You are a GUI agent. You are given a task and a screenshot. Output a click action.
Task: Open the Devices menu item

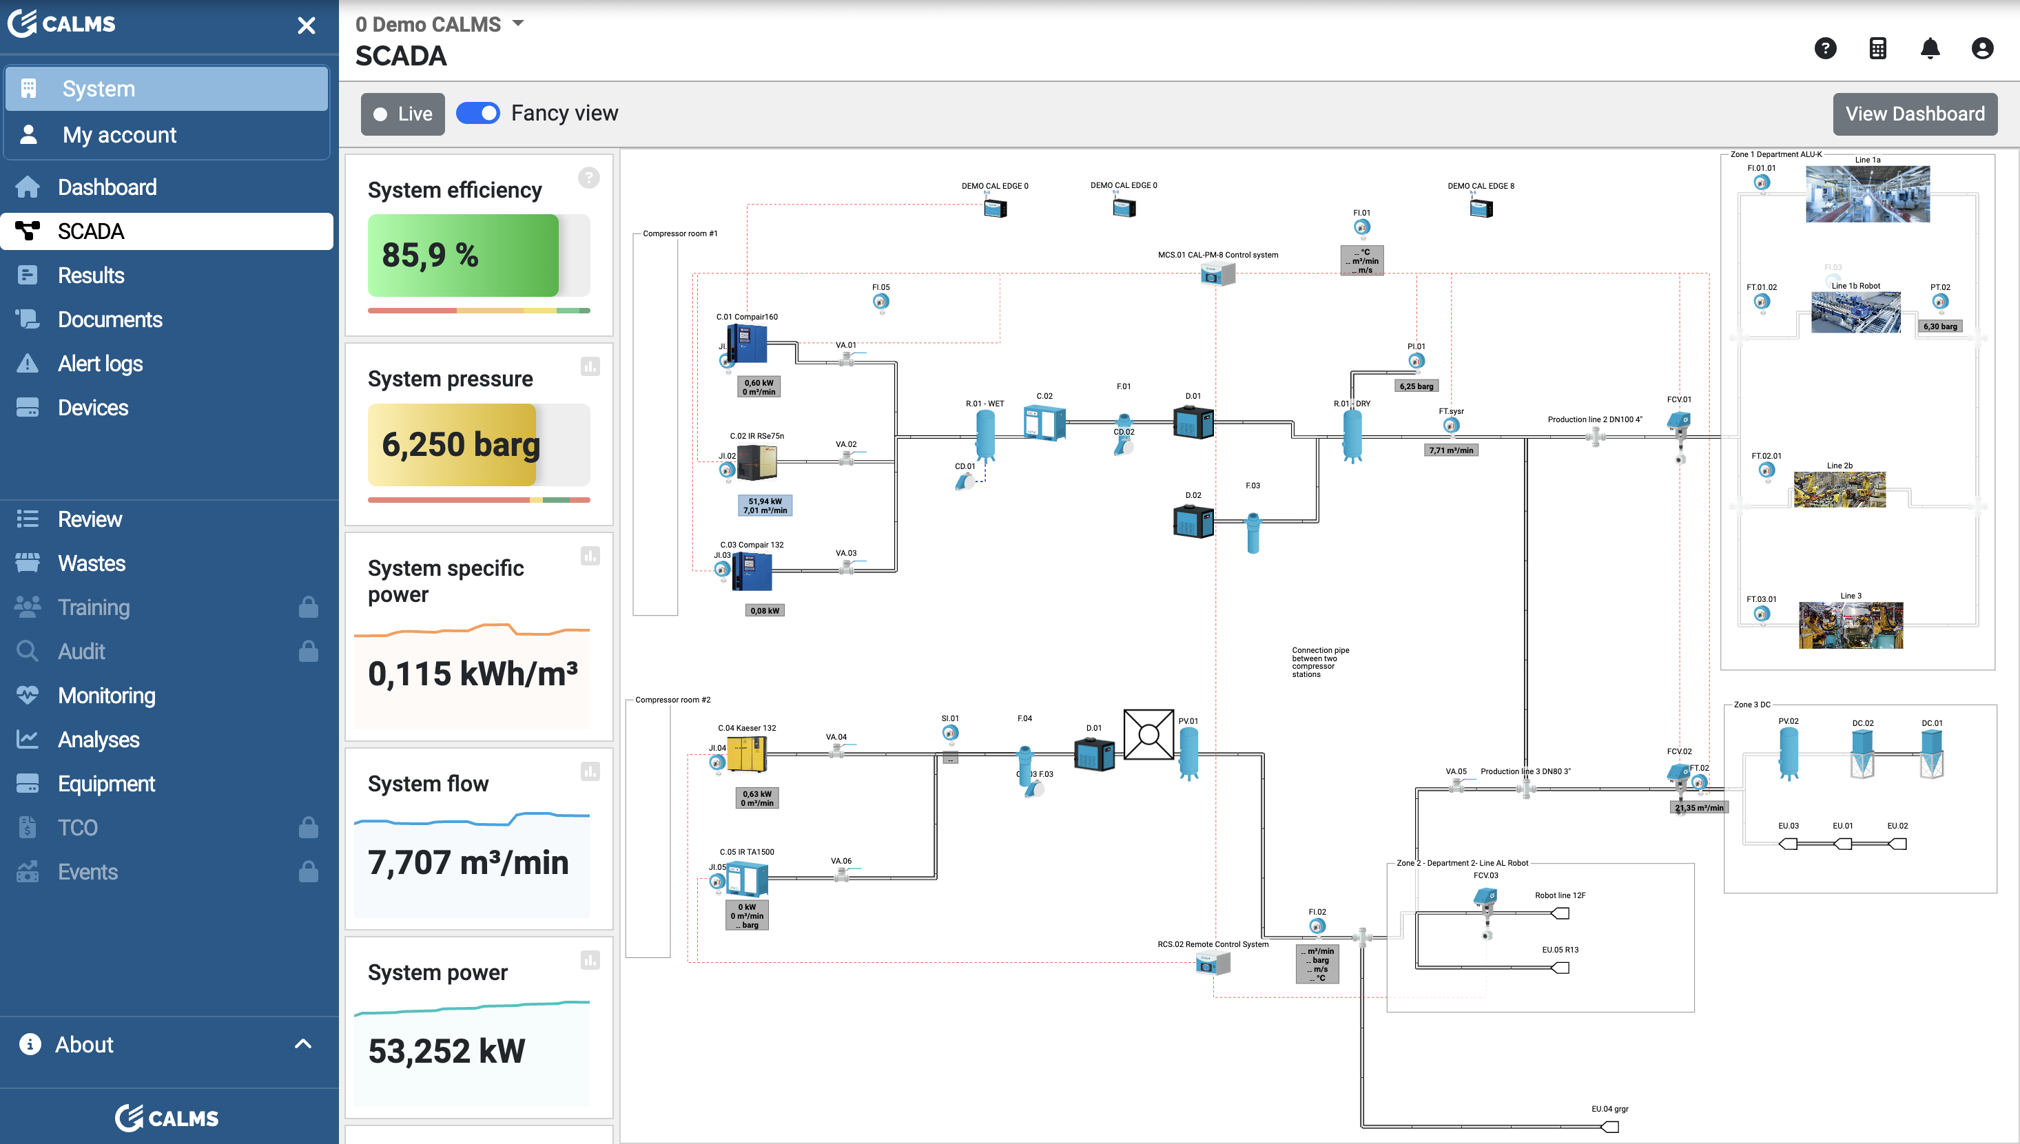pos(167,407)
